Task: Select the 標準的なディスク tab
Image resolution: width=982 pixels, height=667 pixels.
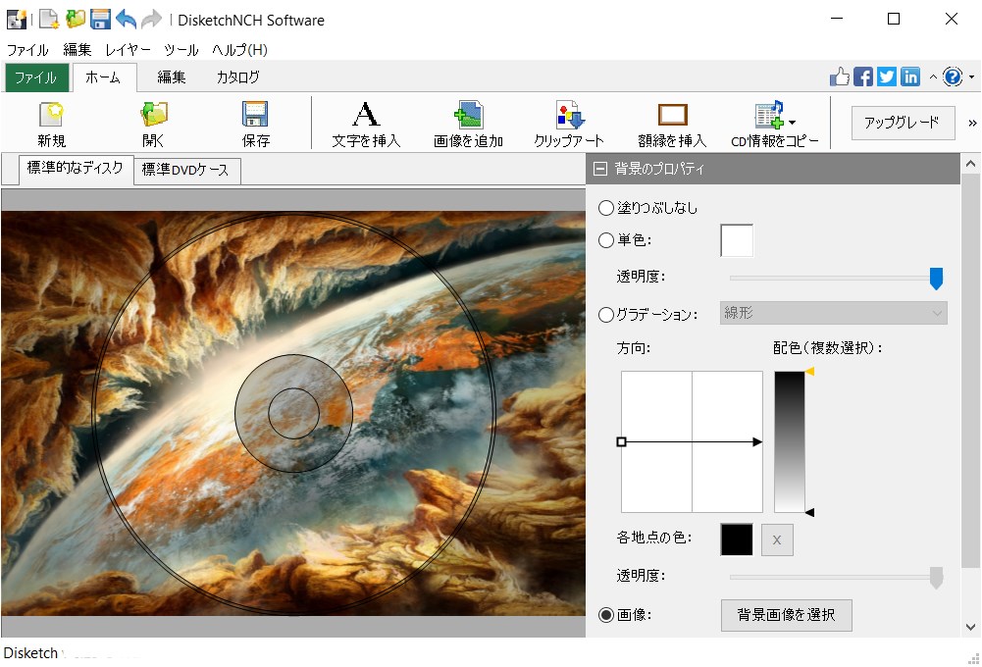Action: (76, 168)
